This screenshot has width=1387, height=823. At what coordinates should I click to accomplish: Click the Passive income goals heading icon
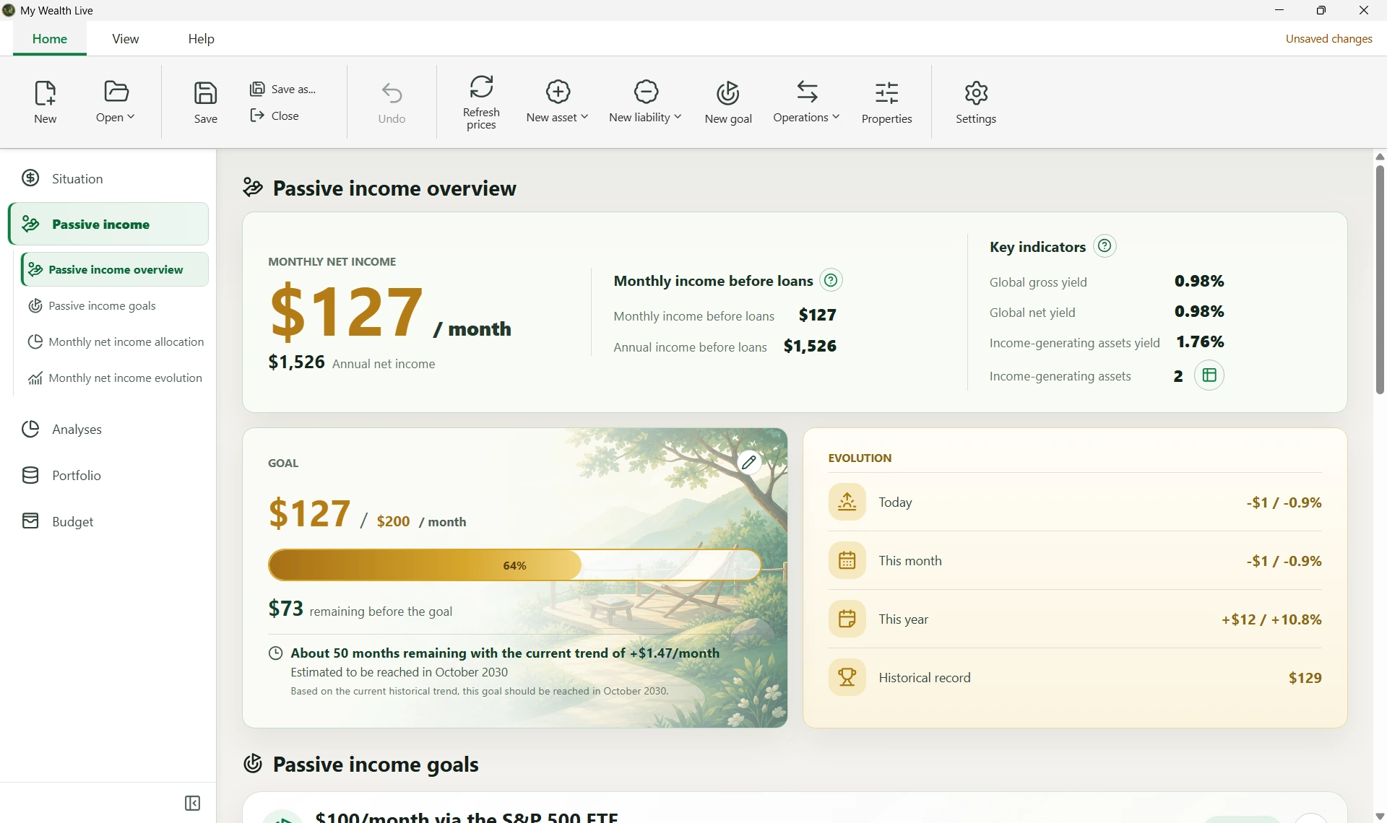pyautogui.click(x=253, y=764)
